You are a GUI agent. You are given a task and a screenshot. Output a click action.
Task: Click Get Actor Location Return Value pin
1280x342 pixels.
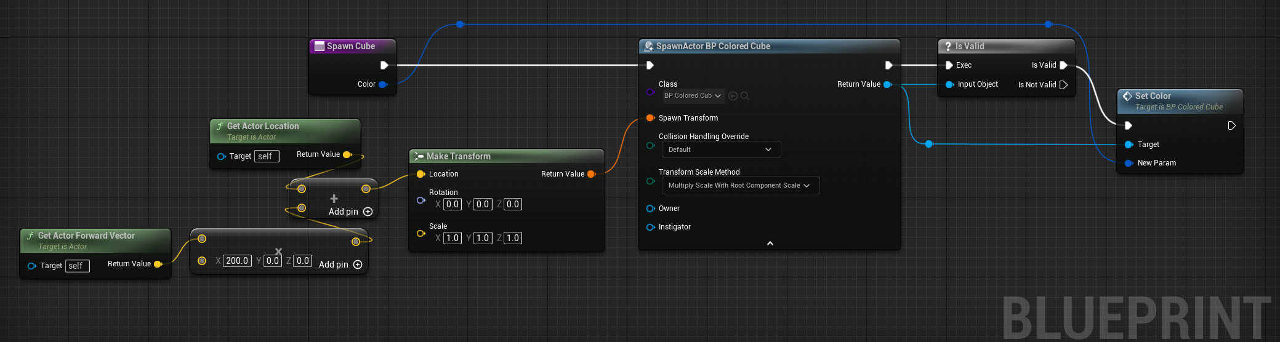347,154
